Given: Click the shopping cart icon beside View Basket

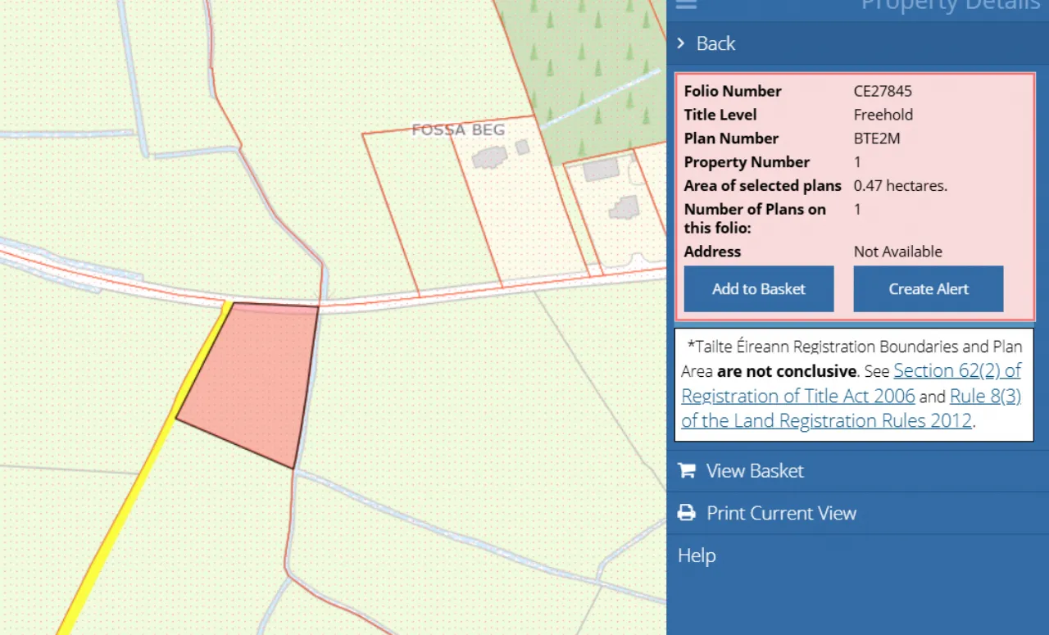Looking at the screenshot, I should (x=685, y=469).
